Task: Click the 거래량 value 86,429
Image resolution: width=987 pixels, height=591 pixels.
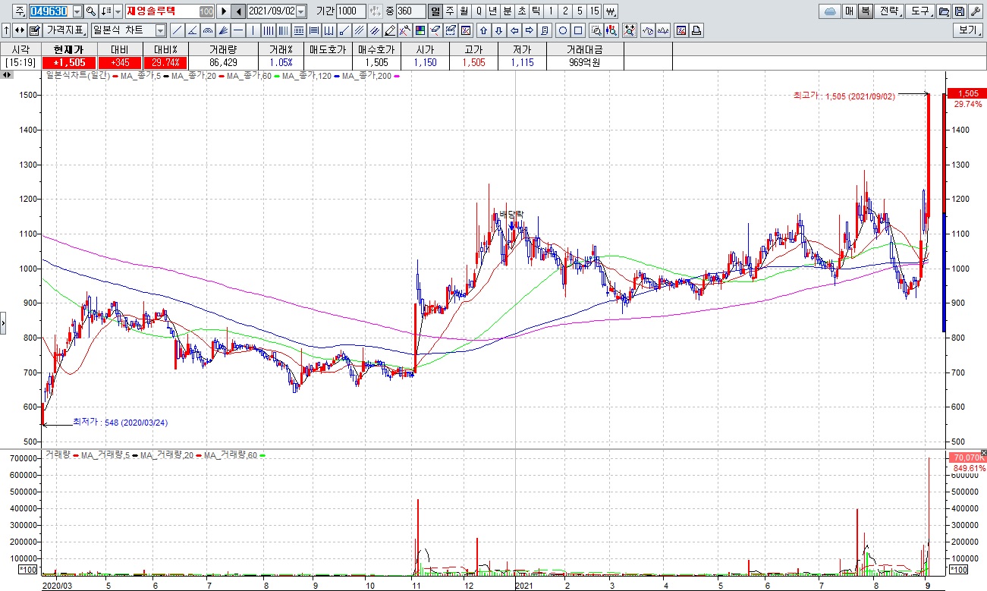Action: click(225, 62)
